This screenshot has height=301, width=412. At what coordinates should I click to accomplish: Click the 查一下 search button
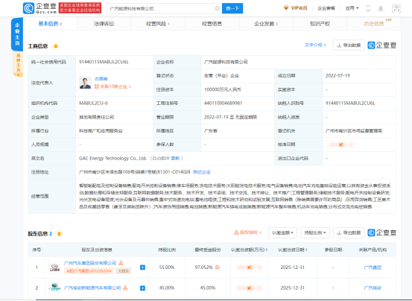point(232,8)
